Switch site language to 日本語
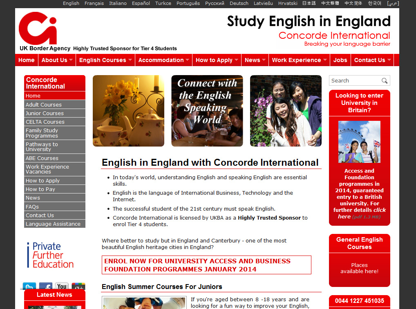Screen dimensions: 416x309 pos(309,3)
